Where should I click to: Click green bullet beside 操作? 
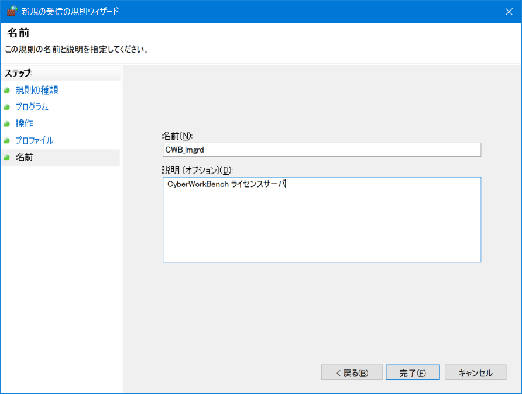[6, 124]
